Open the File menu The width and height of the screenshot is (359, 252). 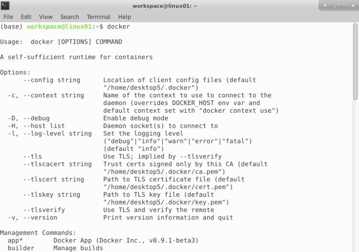[8, 17]
